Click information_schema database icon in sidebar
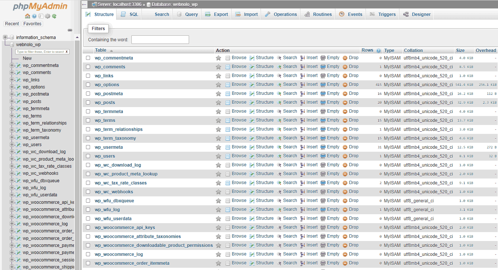This screenshot has width=498, height=270. (x=12, y=38)
